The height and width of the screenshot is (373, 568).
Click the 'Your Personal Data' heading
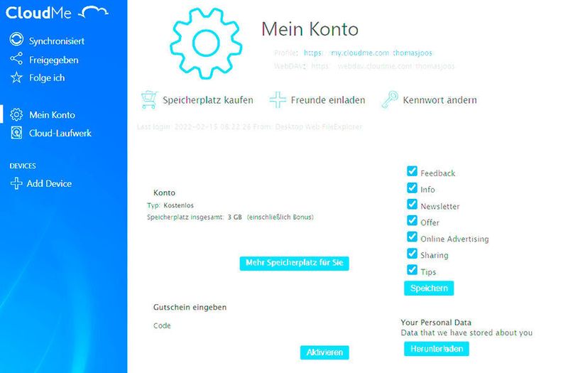[436, 323]
